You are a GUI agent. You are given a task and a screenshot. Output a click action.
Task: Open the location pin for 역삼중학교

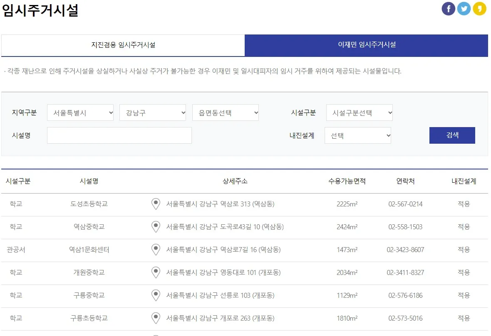click(156, 227)
